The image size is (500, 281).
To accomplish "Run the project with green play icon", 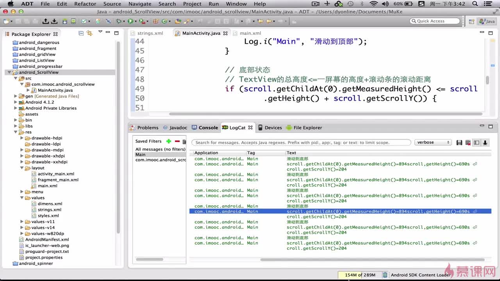I will click(x=130, y=21).
